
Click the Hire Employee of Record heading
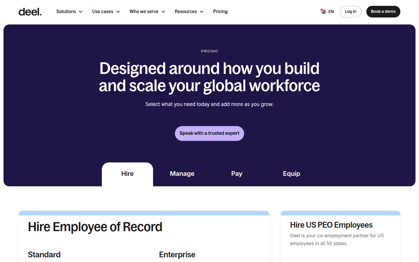(x=95, y=227)
